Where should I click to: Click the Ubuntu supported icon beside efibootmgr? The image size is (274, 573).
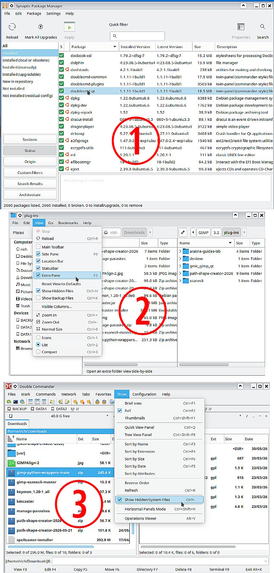(x=67, y=162)
